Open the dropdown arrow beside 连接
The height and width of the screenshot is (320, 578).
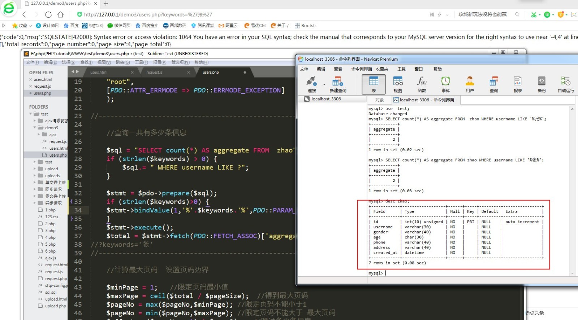tap(324, 84)
